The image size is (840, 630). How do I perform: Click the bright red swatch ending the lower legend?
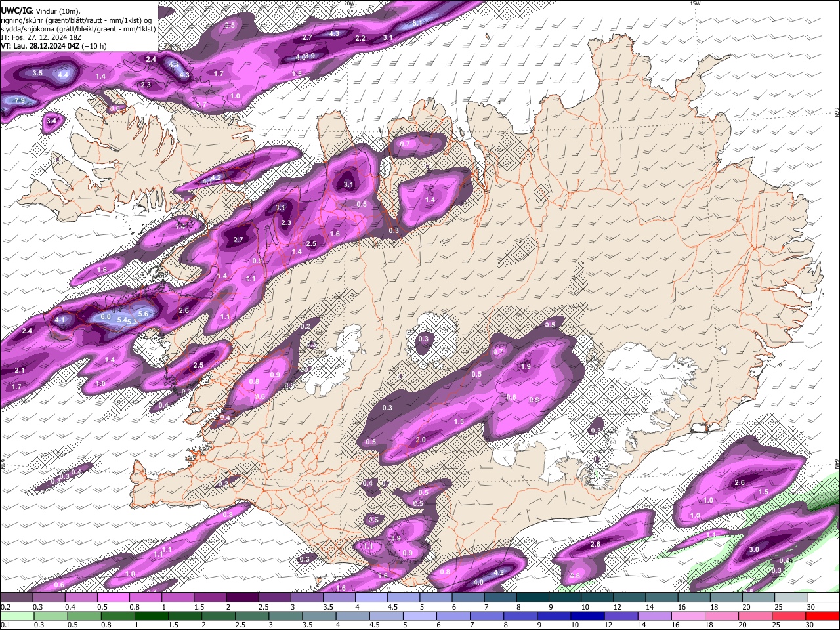(x=822, y=616)
